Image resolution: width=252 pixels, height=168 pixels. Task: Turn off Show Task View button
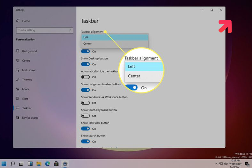(85, 128)
